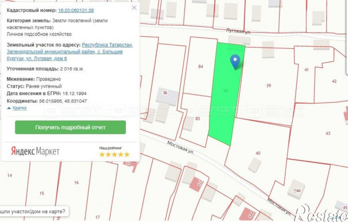
Task: Close the cadastral info popup
Action: click(x=134, y=8)
